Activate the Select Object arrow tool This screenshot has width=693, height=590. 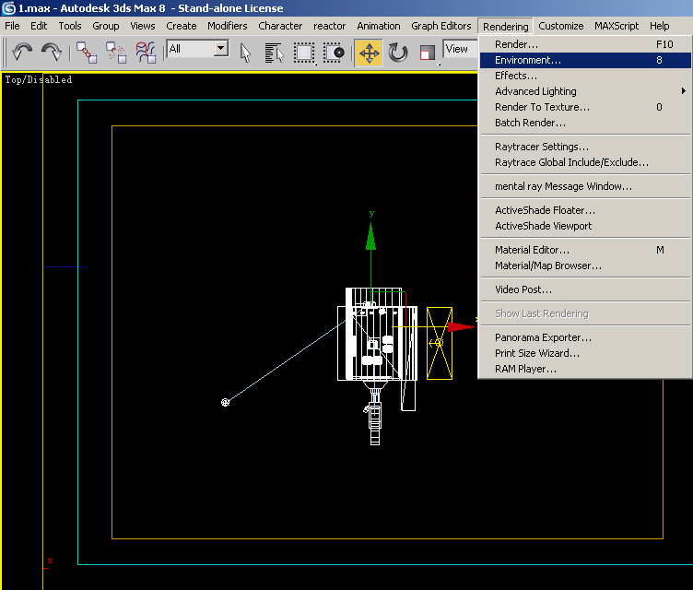[x=245, y=53]
